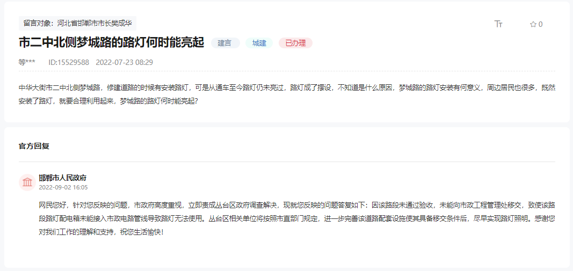Select the 已办理 status tag
Image resolution: width=573 pixels, height=271 pixels.
point(296,43)
